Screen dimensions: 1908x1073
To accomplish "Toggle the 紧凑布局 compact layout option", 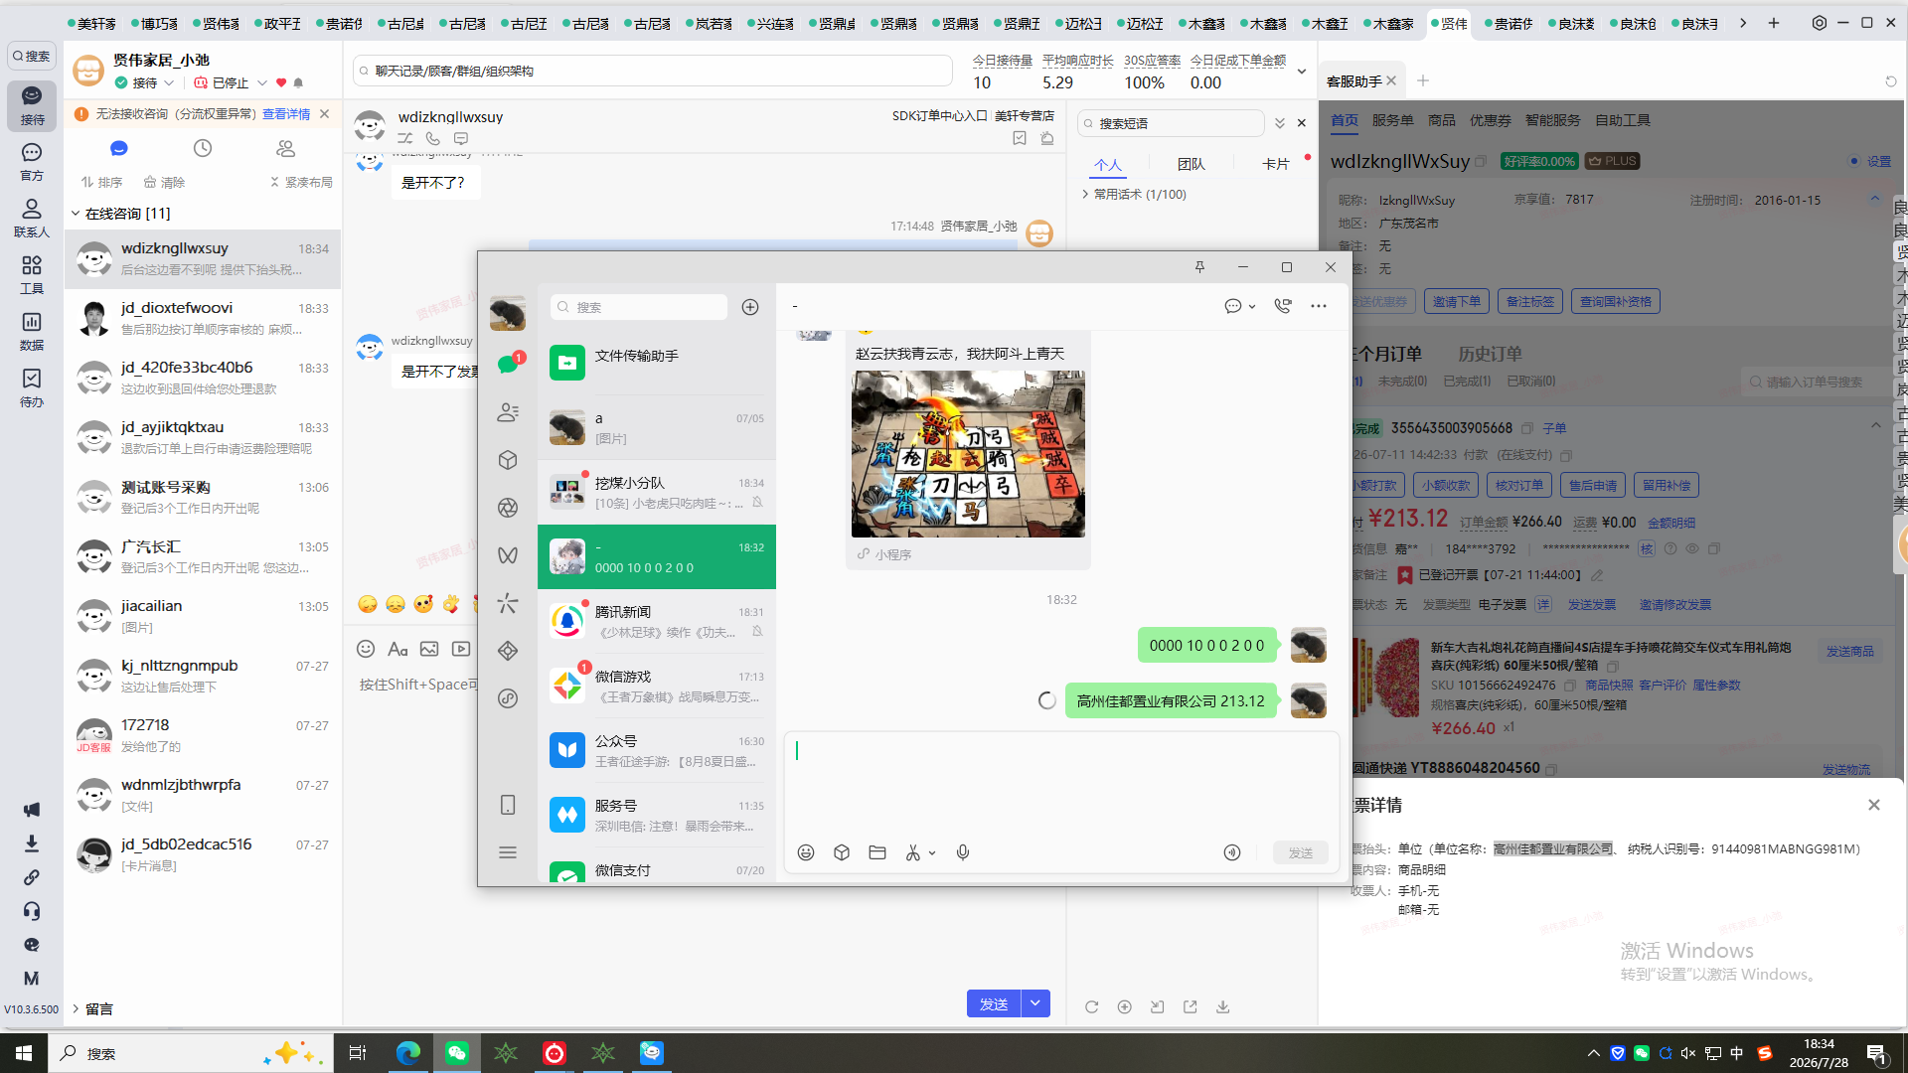I will point(301,182).
